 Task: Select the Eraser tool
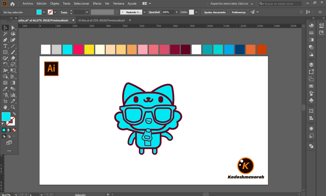point(13,58)
